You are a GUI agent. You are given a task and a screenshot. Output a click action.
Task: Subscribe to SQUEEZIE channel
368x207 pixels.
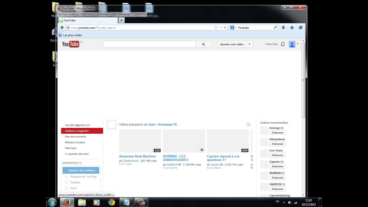[277, 189]
